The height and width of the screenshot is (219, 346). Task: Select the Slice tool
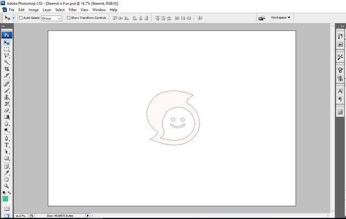coord(6,76)
